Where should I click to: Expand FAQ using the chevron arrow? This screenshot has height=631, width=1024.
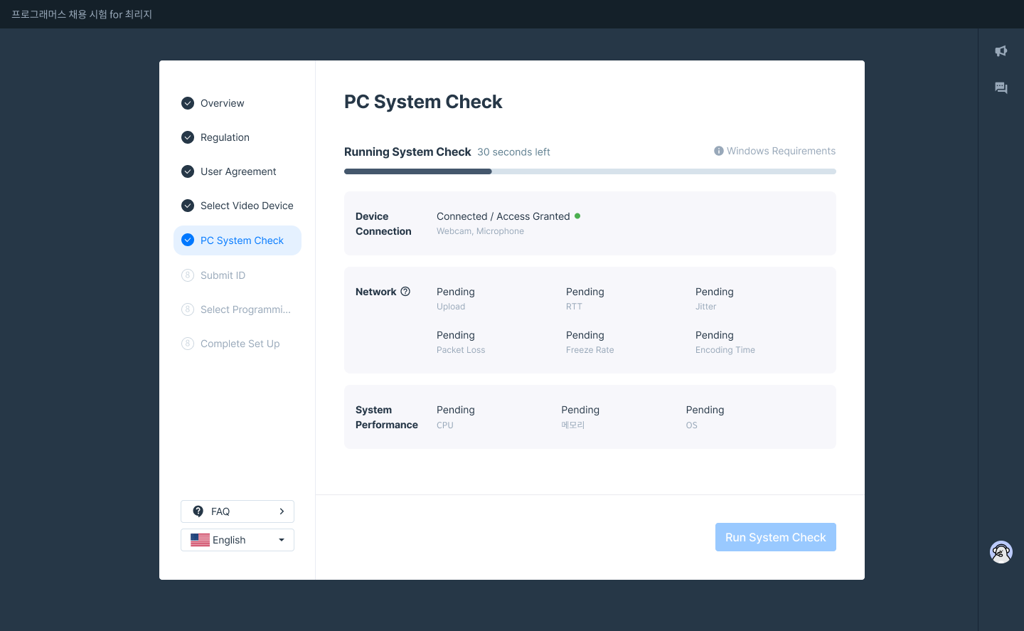tap(282, 511)
